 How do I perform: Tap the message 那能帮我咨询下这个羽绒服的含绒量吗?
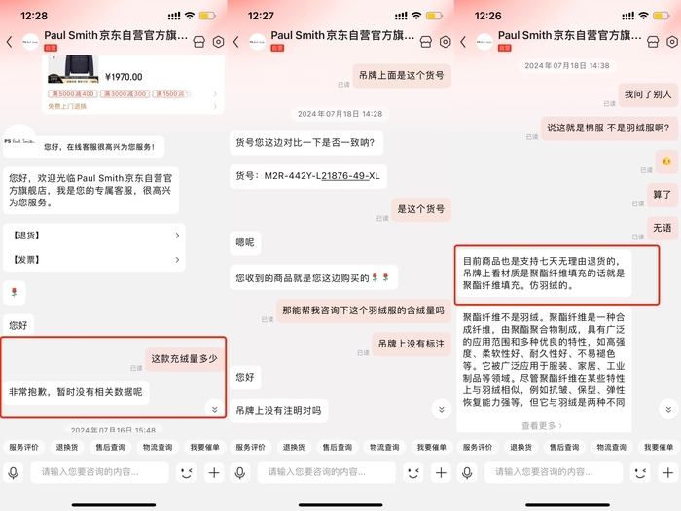pos(363,310)
